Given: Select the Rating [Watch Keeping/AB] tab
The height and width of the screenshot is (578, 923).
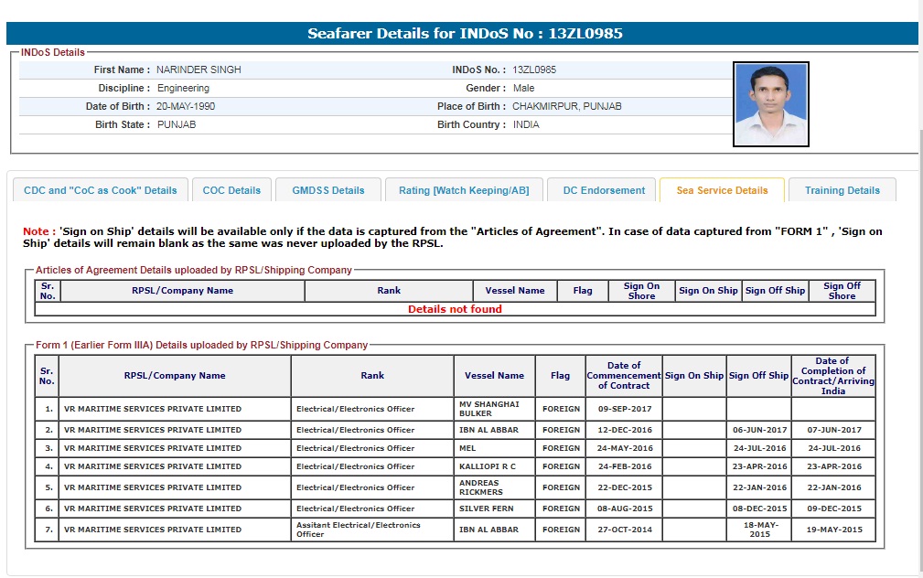Looking at the screenshot, I should coord(464,190).
